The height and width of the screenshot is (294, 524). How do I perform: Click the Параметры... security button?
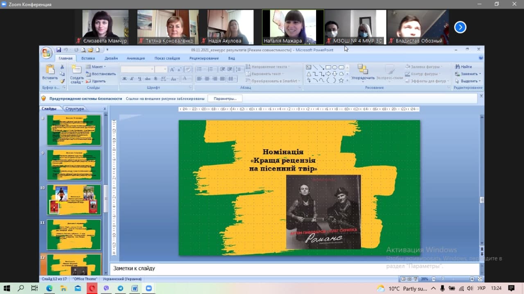click(x=225, y=99)
